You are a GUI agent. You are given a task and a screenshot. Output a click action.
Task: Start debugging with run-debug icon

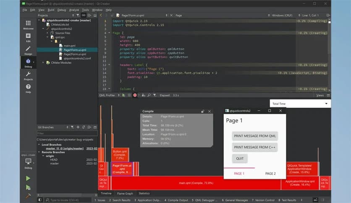click(28, 187)
